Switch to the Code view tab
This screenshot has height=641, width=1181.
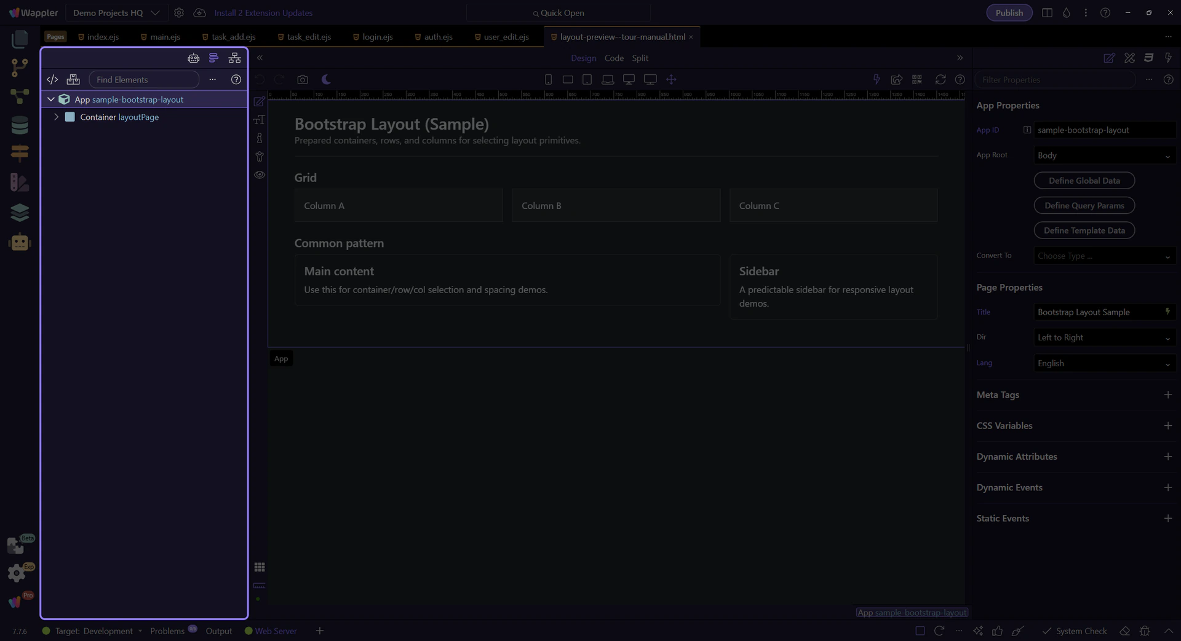coord(613,58)
